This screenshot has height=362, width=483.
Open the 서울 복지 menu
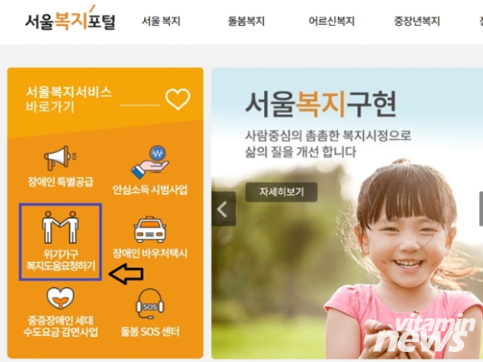(x=161, y=21)
